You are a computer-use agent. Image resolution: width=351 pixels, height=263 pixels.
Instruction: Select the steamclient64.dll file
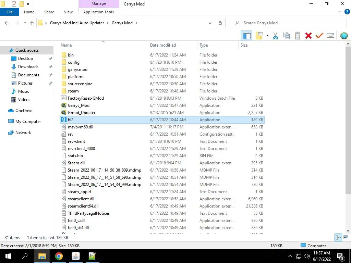(x=83, y=206)
